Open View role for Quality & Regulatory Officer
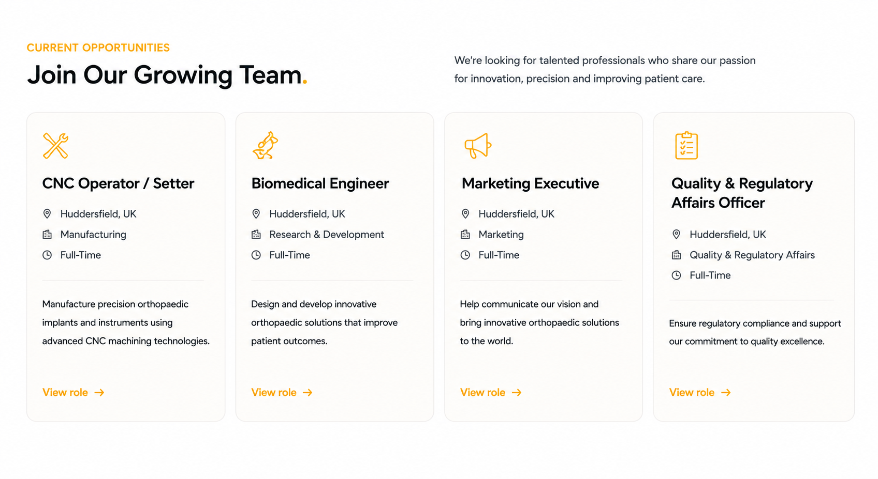 pos(700,393)
